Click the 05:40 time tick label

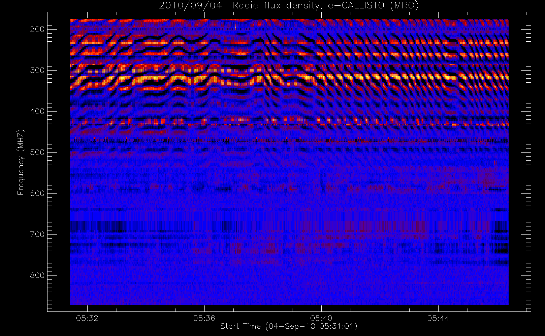point(321,318)
